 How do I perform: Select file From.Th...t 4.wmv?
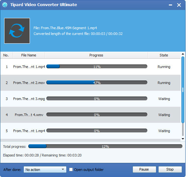29,115
